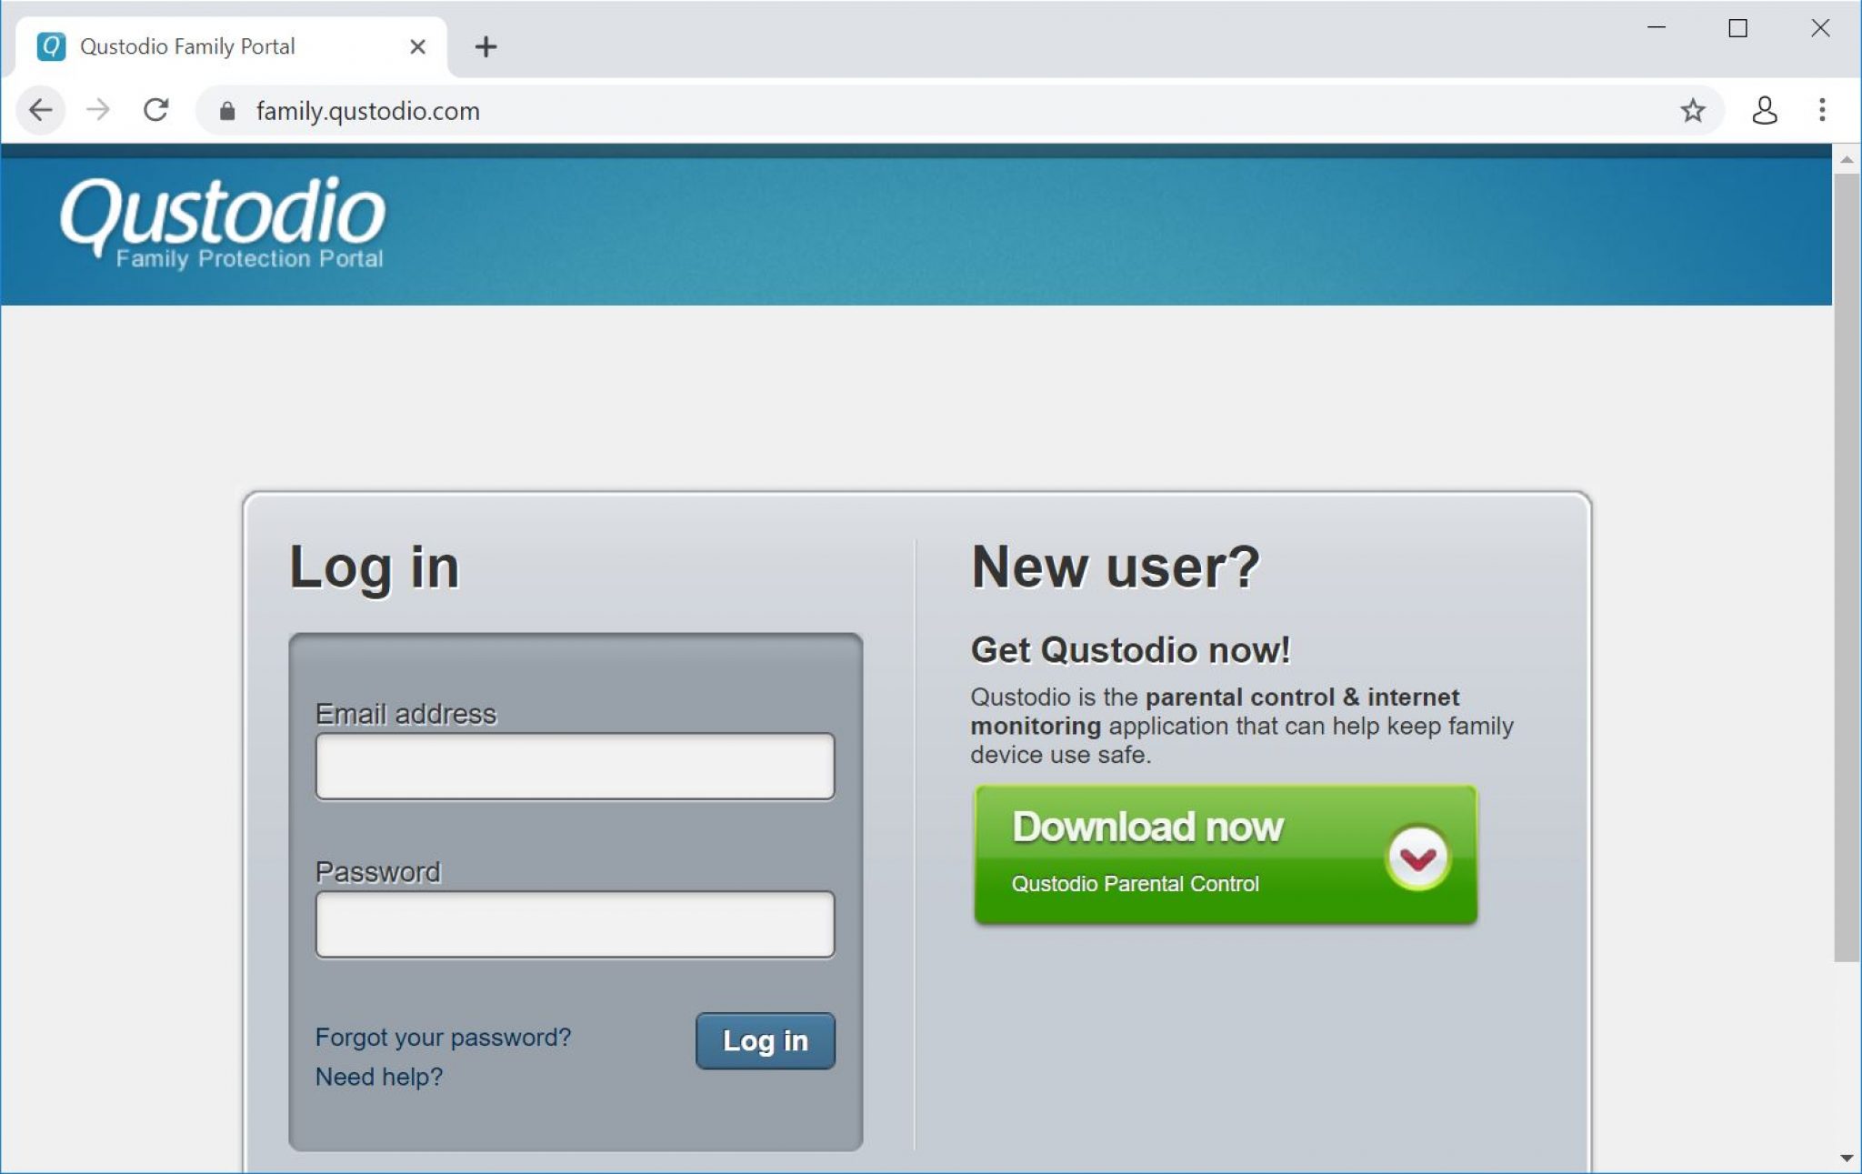Screen dimensions: 1862x1174
Task: Click the address bar URL family.qustodio.com
Action: pyautogui.click(x=367, y=111)
